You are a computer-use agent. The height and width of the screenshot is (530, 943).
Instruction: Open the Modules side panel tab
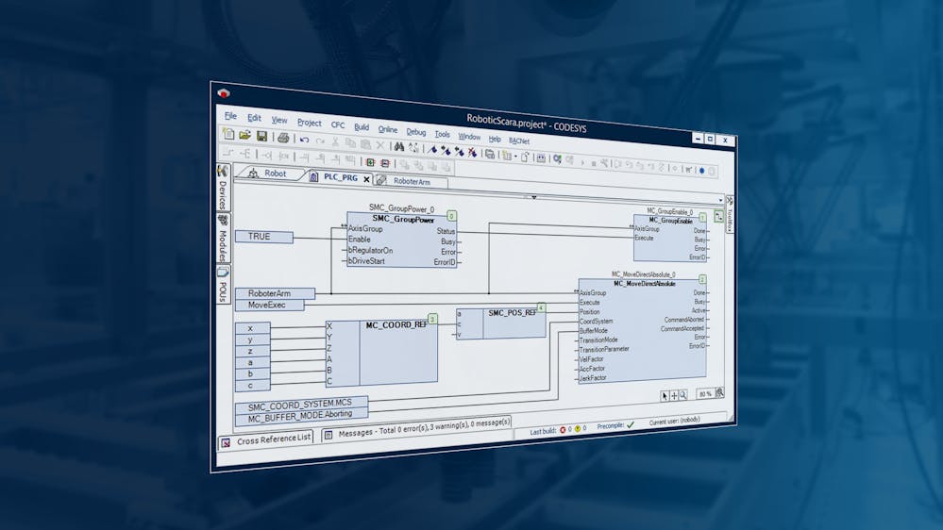tap(223, 239)
